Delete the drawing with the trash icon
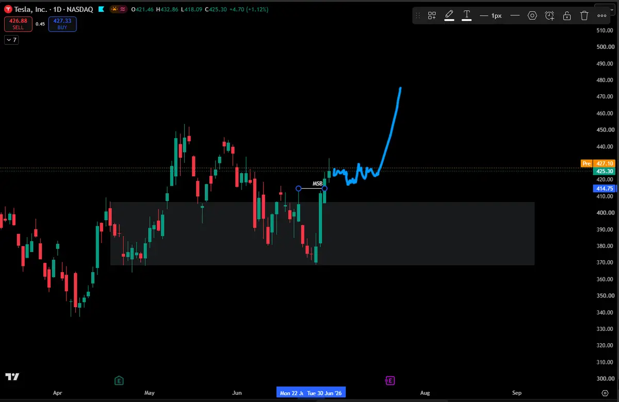Image resolution: width=619 pixels, height=402 pixels. [584, 15]
